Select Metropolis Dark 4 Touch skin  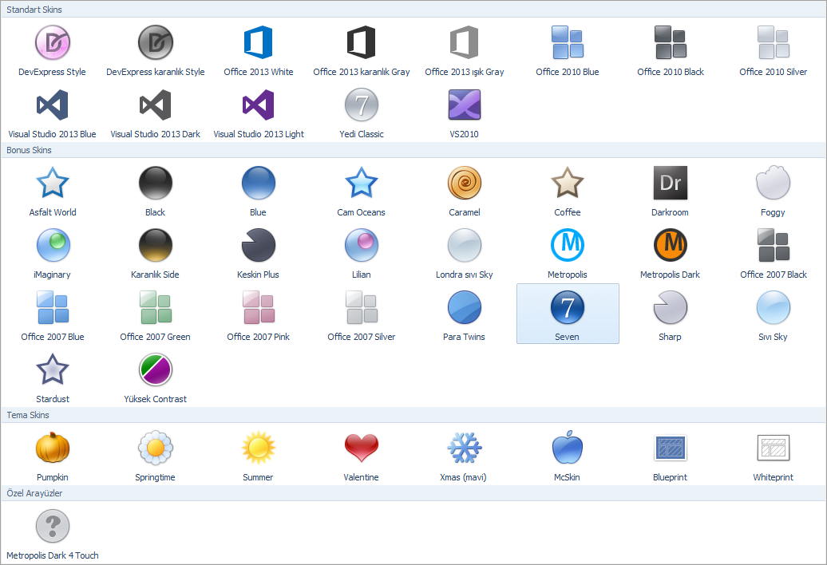pyautogui.click(x=52, y=533)
